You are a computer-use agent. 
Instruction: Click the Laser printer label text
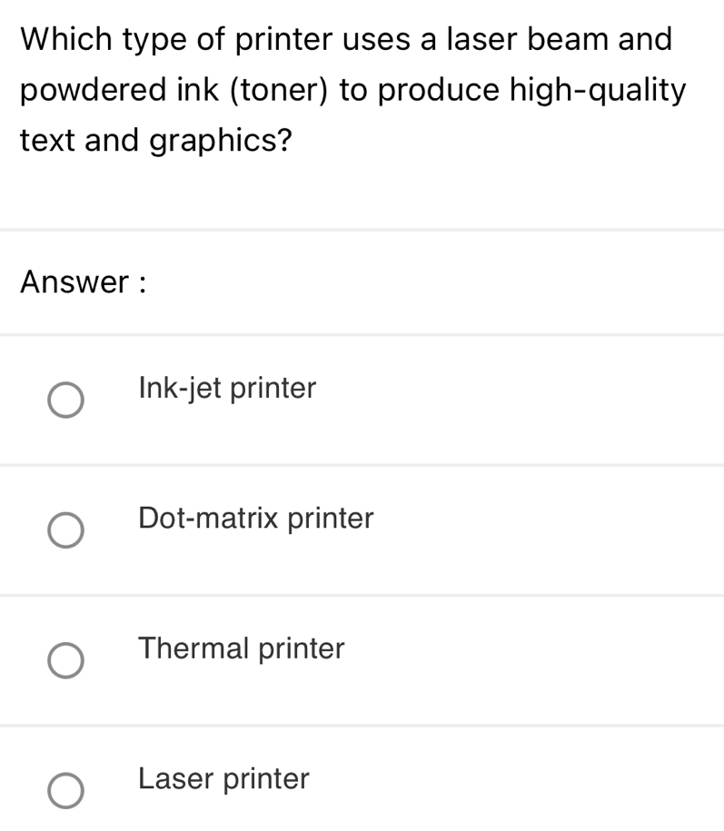pos(223,779)
